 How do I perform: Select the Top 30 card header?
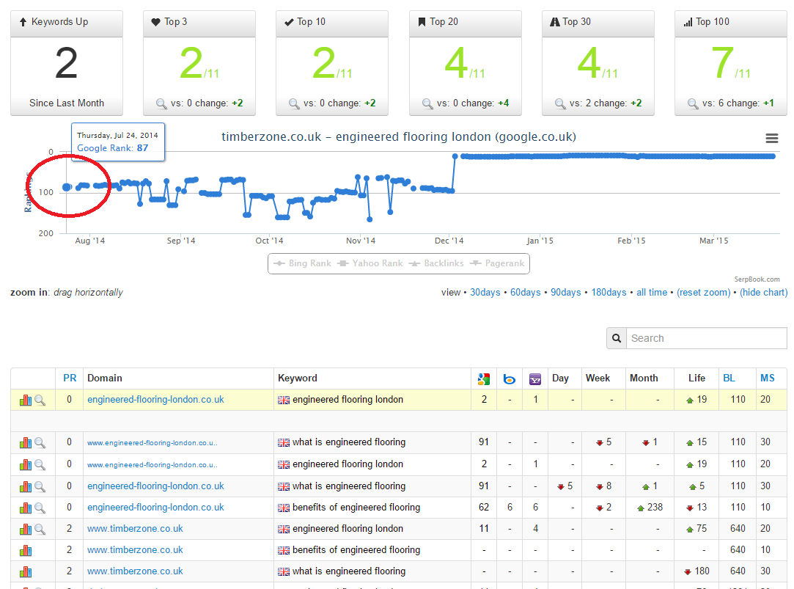coord(598,23)
